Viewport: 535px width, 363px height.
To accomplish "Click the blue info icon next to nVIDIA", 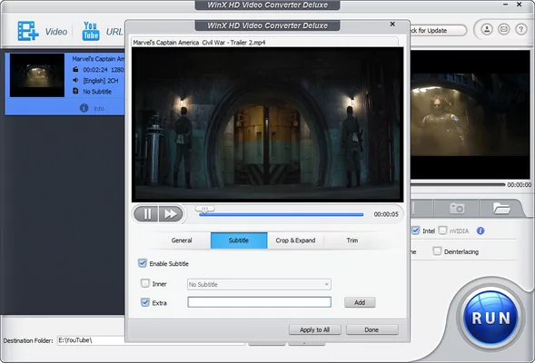I will click(x=481, y=231).
